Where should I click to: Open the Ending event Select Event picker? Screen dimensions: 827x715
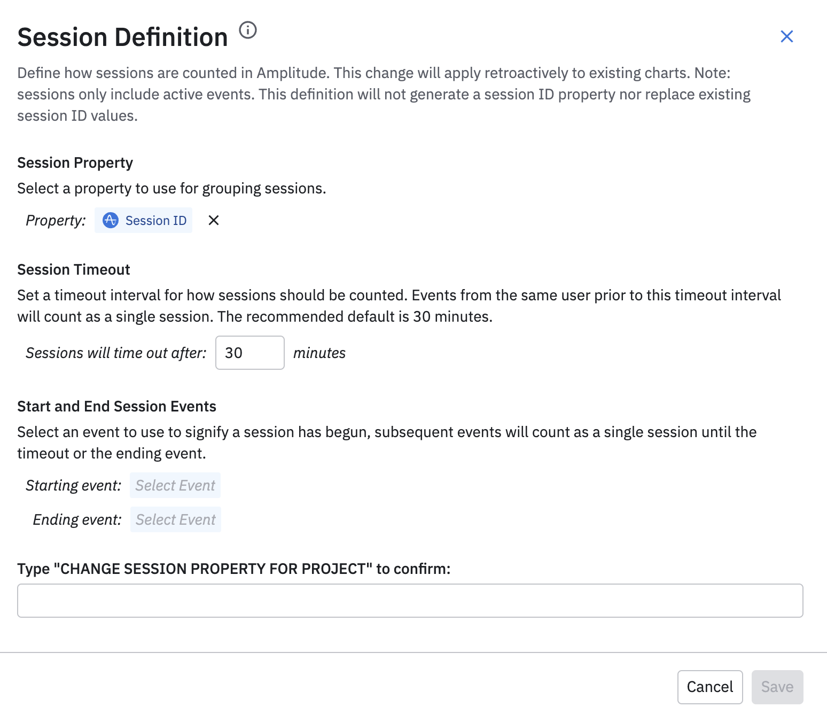(176, 519)
